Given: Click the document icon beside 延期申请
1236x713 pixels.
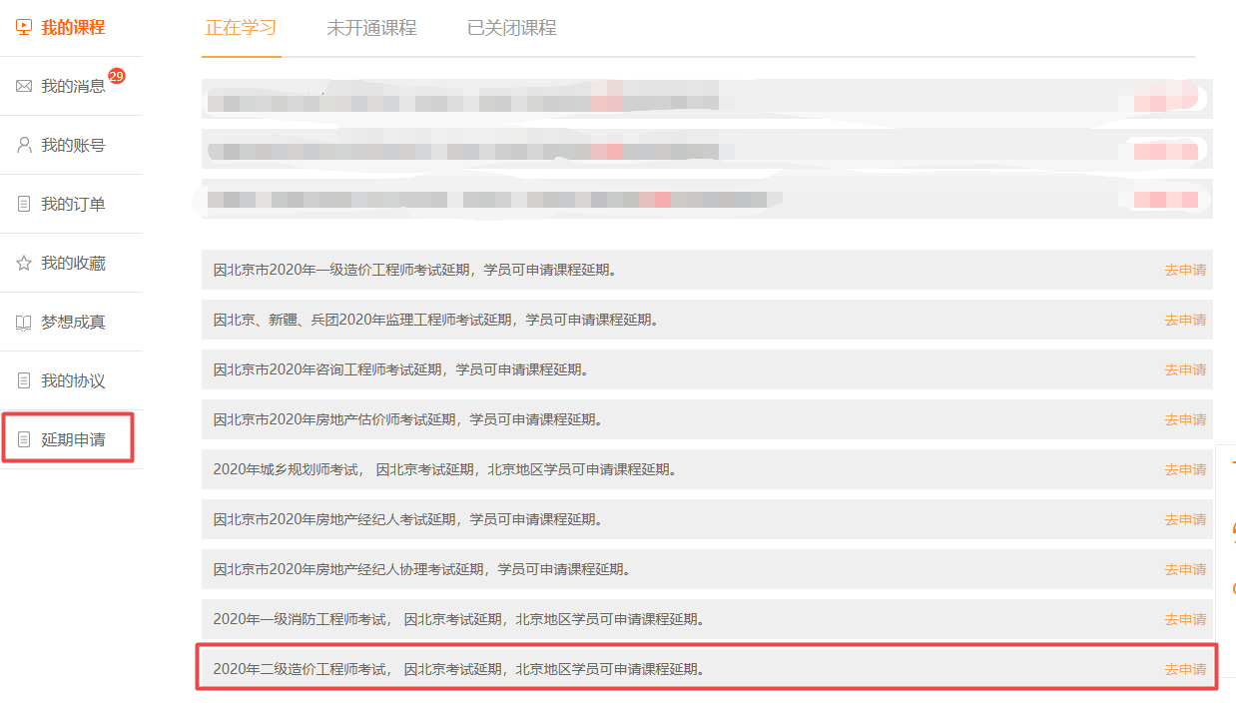Looking at the screenshot, I should coord(23,437).
